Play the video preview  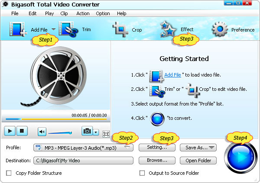point(10,131)
